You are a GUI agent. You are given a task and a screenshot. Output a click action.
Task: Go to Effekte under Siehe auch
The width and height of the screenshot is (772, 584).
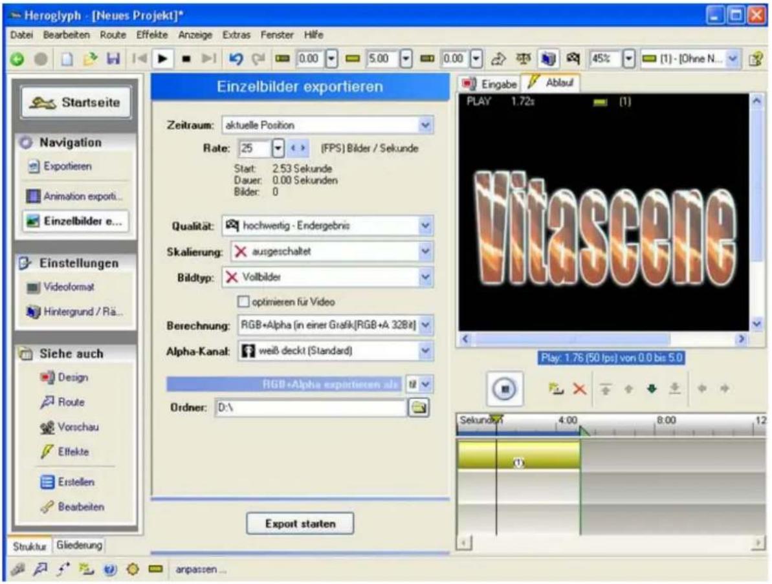pyautogui.click(x=65, y=451)
